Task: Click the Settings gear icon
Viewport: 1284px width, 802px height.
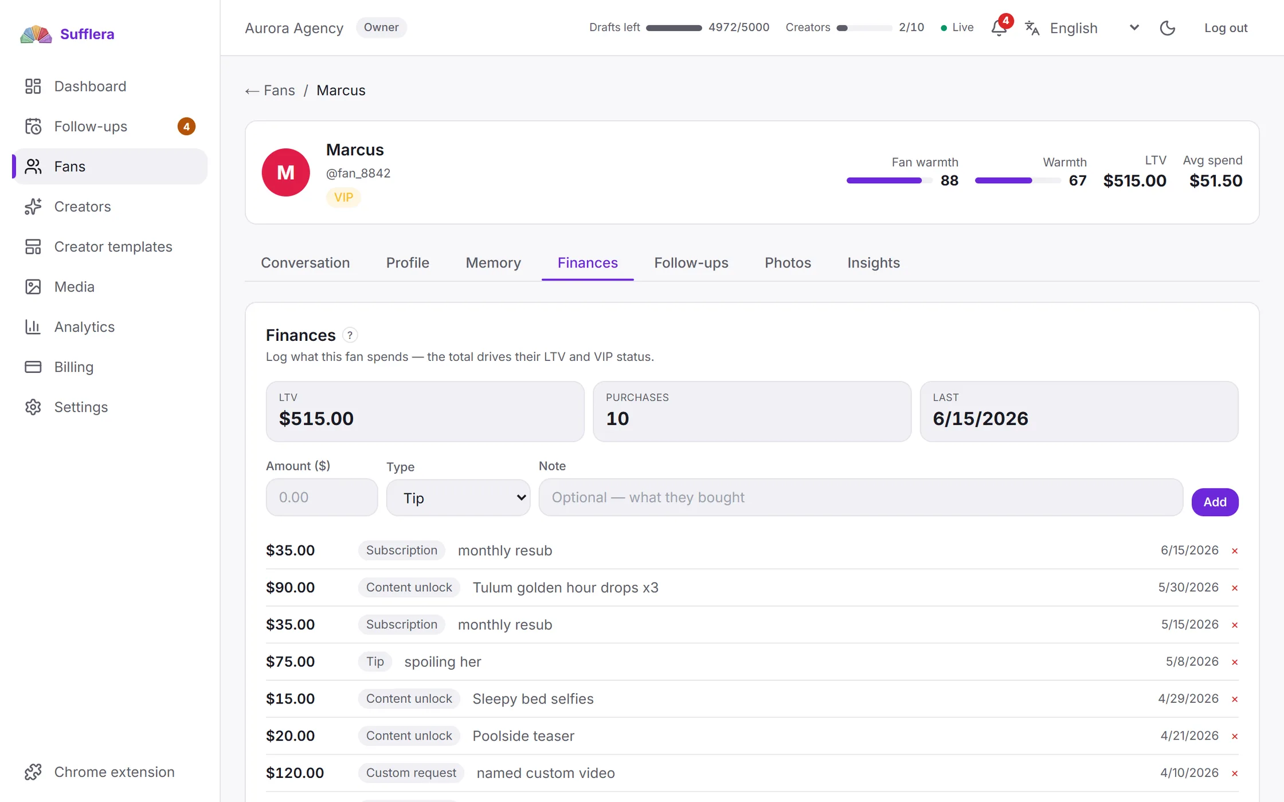Action: (x=33, y=407)
